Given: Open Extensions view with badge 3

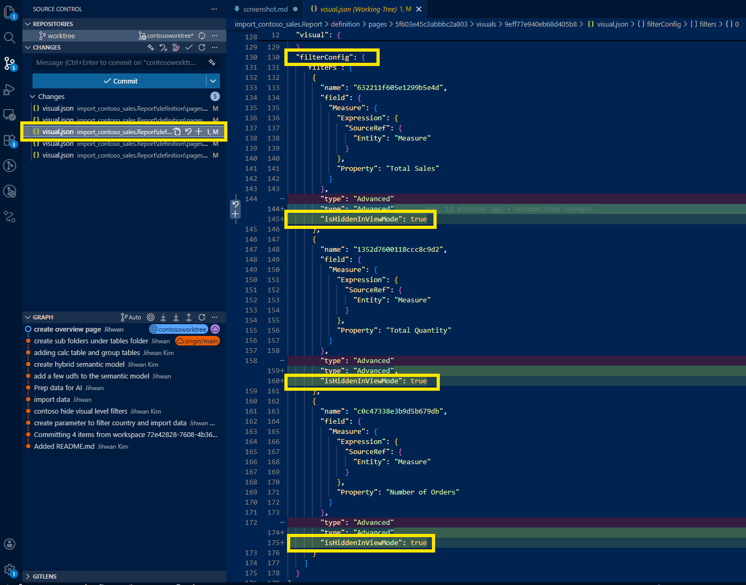Looking at the screenshot, I should click(x=10, y=141).
